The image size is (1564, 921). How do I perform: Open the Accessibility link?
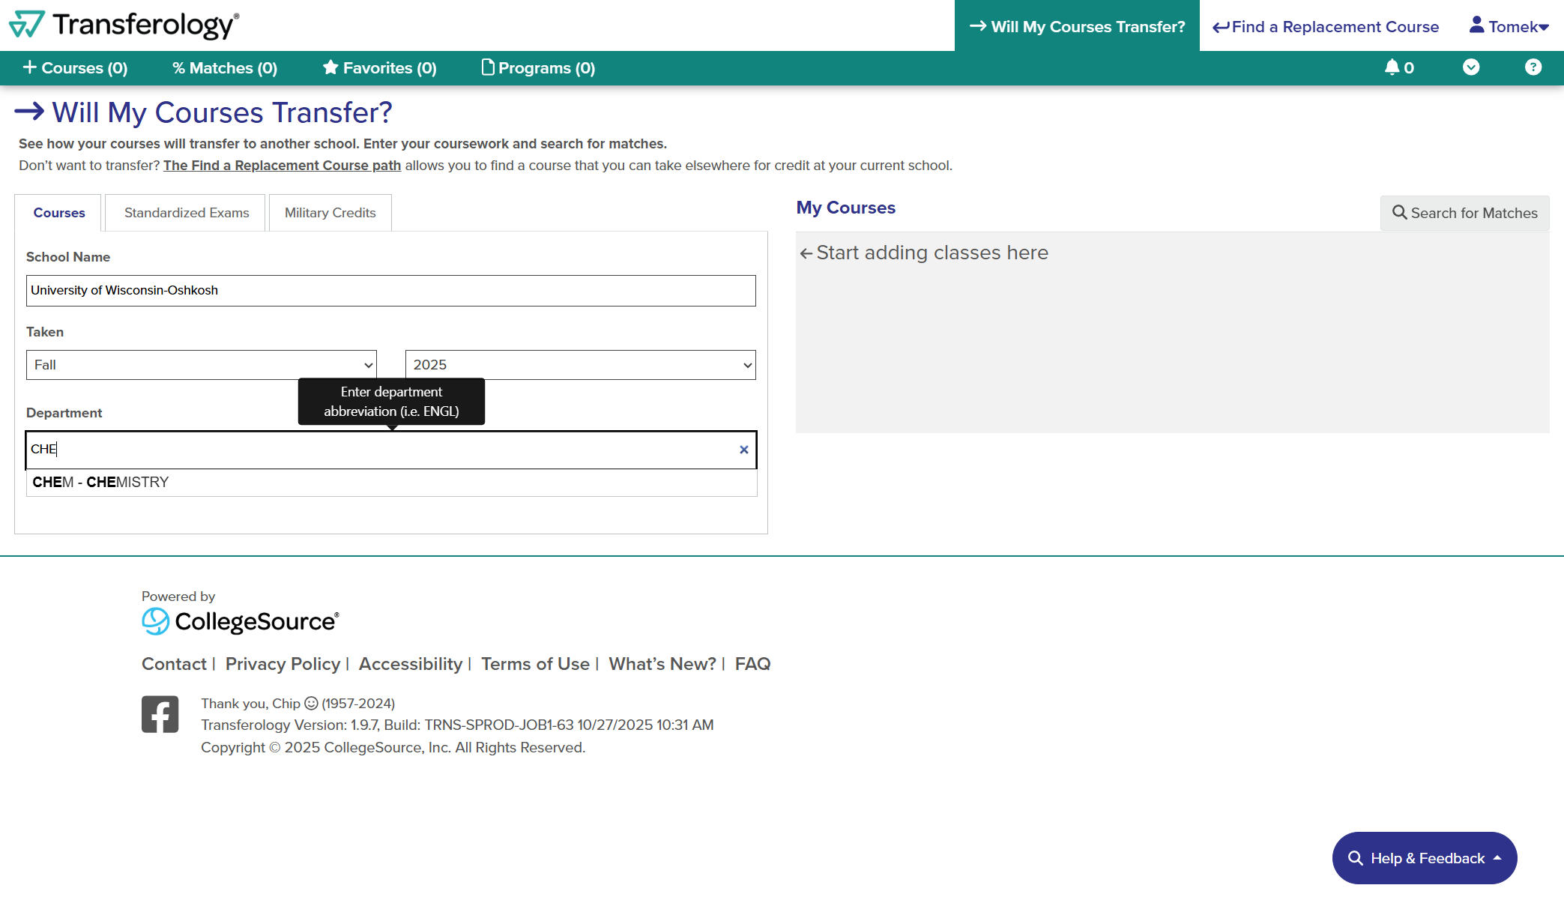click(411, 664)
